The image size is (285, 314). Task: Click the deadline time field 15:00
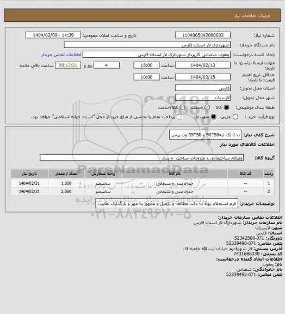[x=146, y=65]
